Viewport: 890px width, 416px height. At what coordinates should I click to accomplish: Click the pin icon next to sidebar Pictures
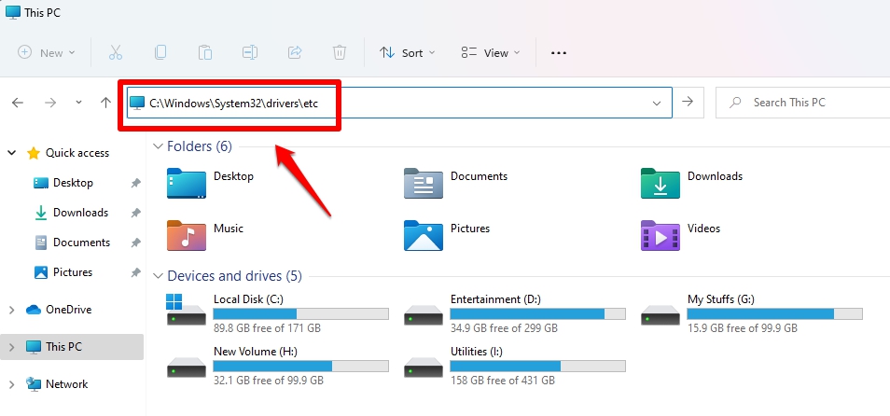click(135, 272)
